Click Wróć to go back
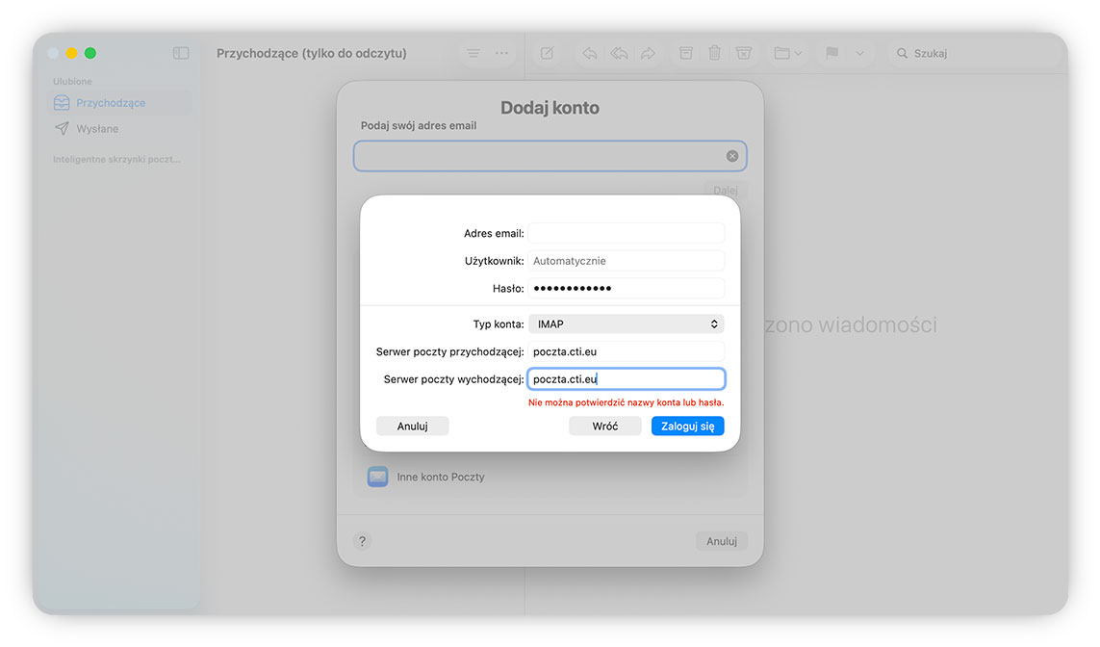This screenshot has width=1100, height=647. click(604, 426)
